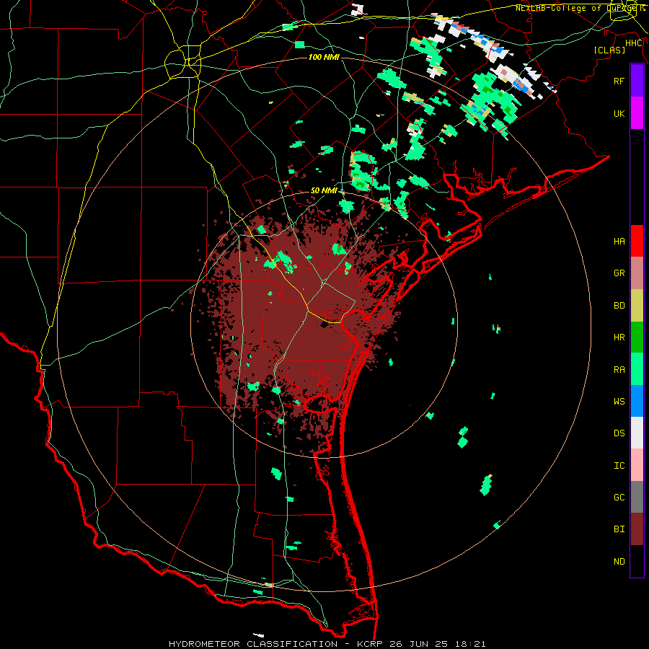Select the GR pink-brown legend swatch
The height and width of the screenshot is (649, 649).
pyautogui.click(x=637, y=273)
